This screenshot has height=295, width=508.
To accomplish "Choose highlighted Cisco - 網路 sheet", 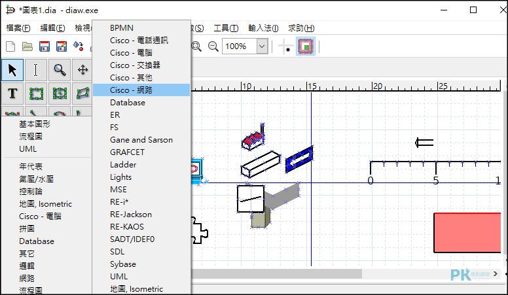I will tap(141, 90).
